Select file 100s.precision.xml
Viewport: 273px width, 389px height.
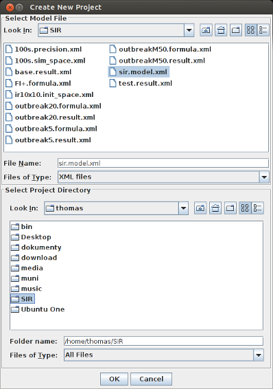pos(44,49)
